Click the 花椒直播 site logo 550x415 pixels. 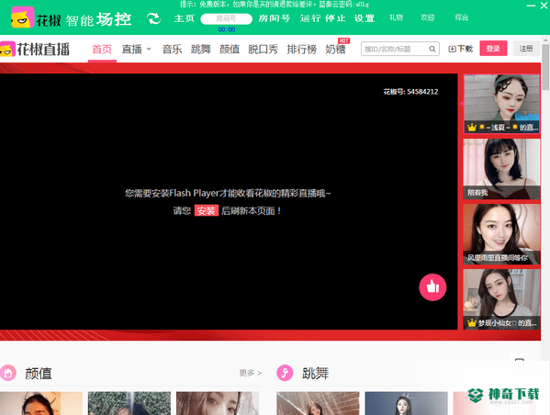(x=35, y=49)
